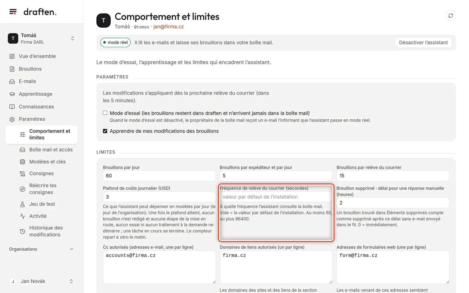Click the Désactiver l'assistant button
The height and width of the screenshot is (293, 469).
423,43
